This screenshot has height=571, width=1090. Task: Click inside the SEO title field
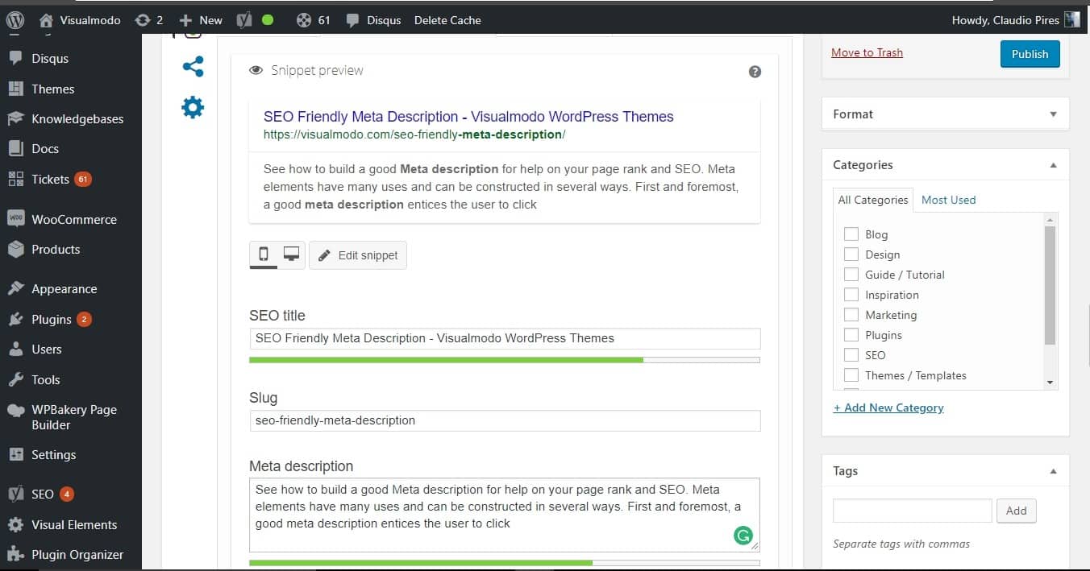click(505, 338)
